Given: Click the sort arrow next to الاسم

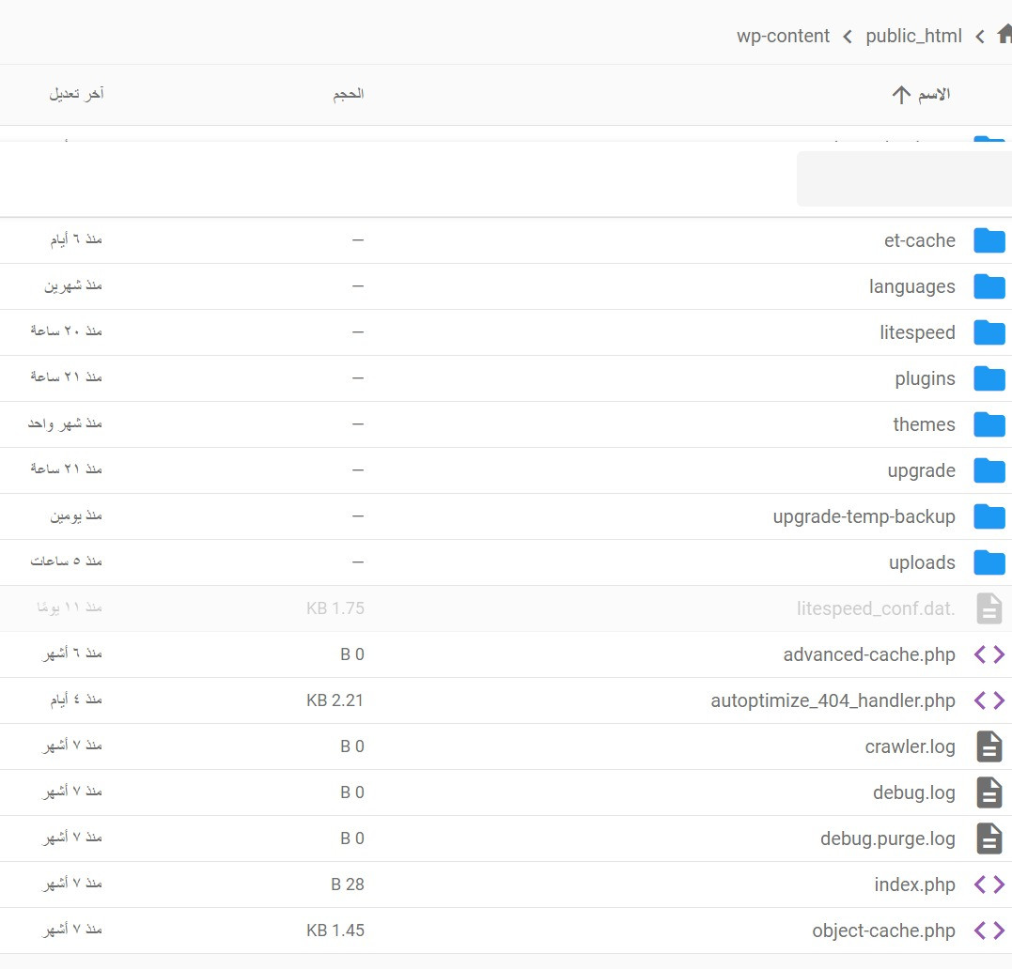Looking at the screenshot, I should 900,95.
